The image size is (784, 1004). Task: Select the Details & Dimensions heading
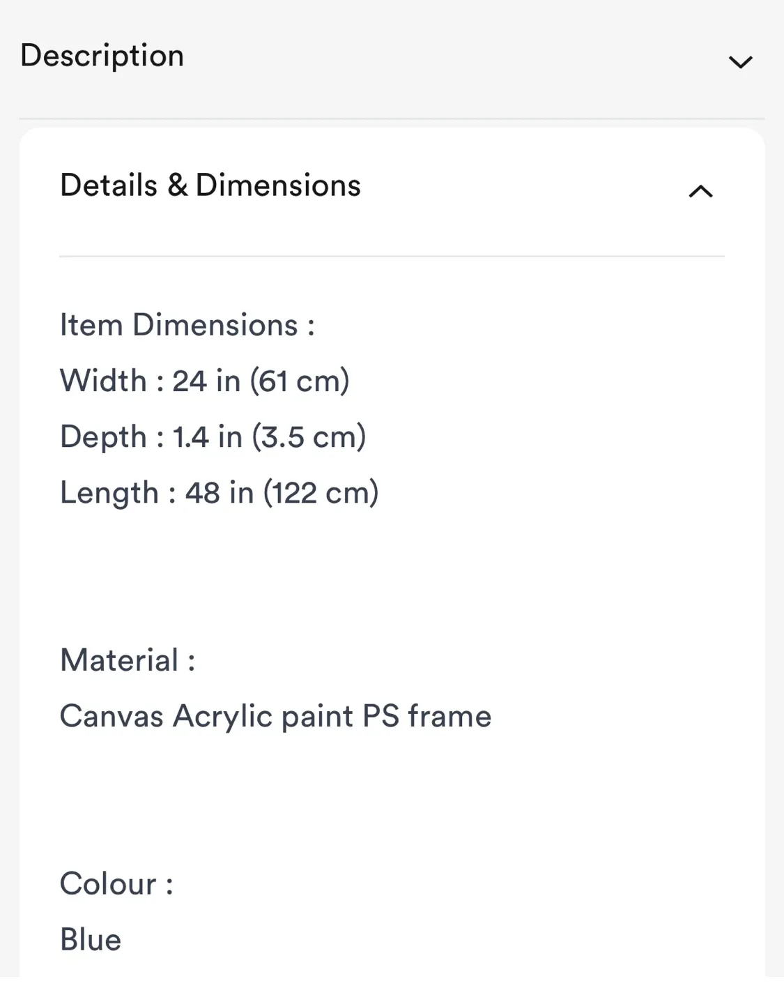[210, 185]
